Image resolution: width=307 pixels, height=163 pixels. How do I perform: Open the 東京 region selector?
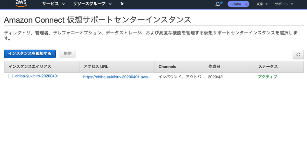click(x=262, y=4)
